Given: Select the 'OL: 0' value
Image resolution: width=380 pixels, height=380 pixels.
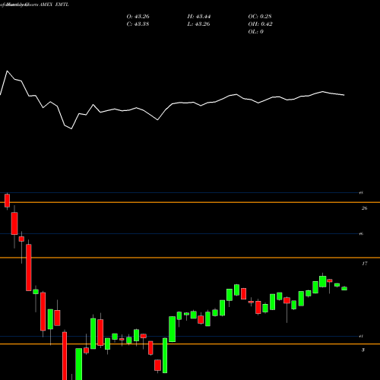Looking at the screenshot, I should click(x=255, y=32).
